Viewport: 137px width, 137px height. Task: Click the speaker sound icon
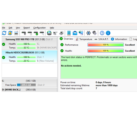[94, 33]
